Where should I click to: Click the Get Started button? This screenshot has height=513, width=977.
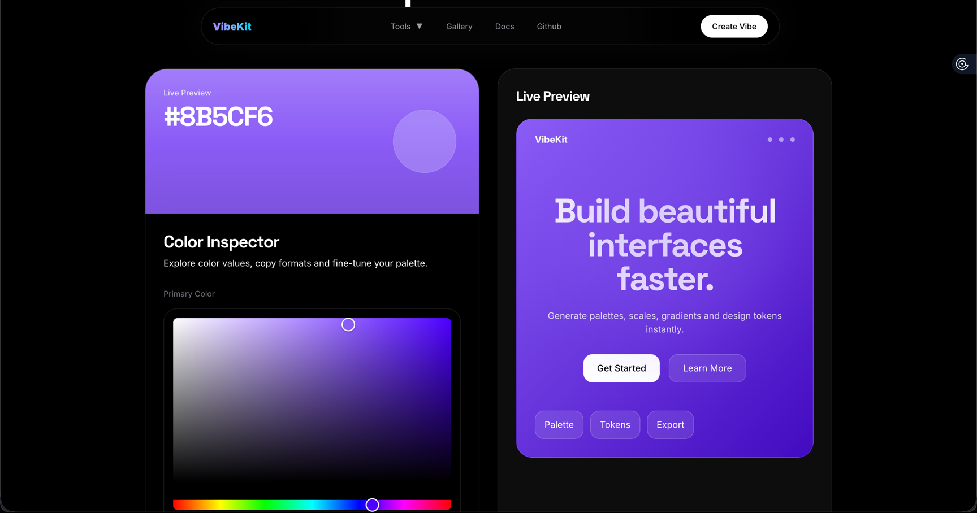621,368
